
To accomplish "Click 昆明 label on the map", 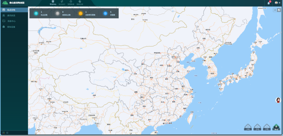I will pos(132,115).
